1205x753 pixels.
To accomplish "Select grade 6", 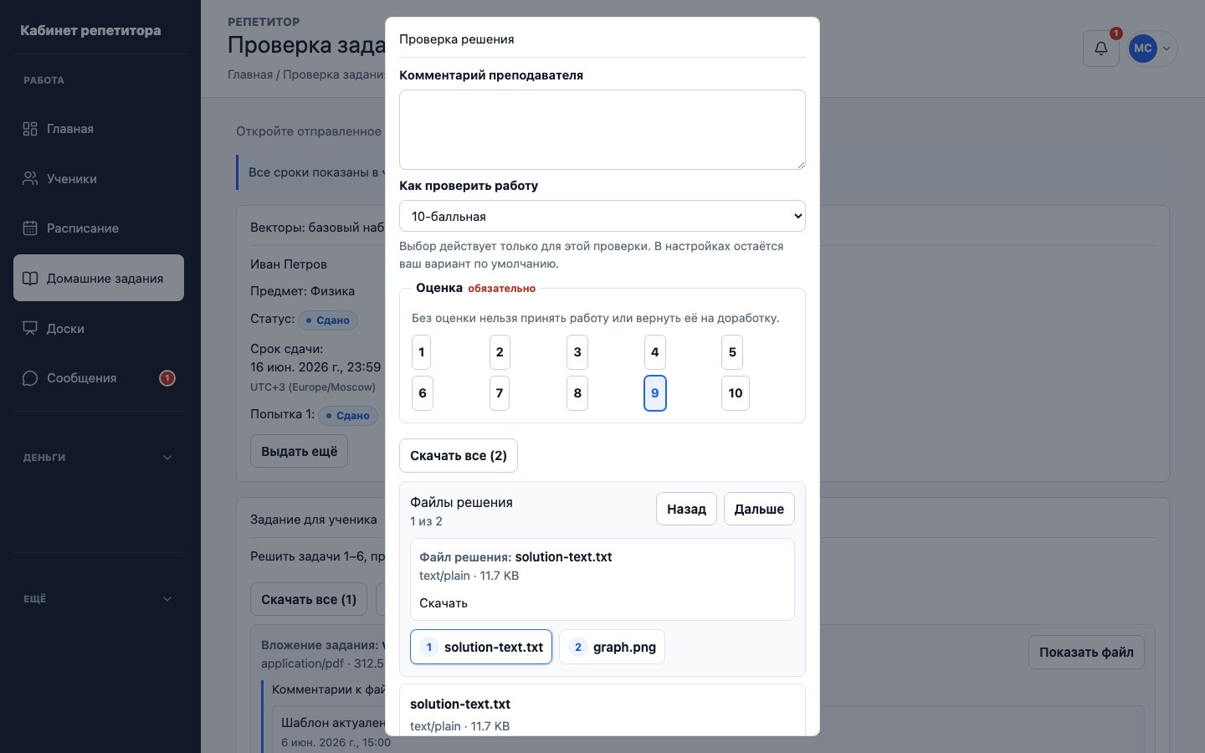I will click(423, 393).
